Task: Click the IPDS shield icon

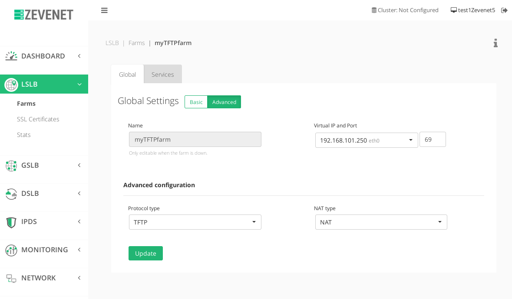Action: click(x=11, y=222)
